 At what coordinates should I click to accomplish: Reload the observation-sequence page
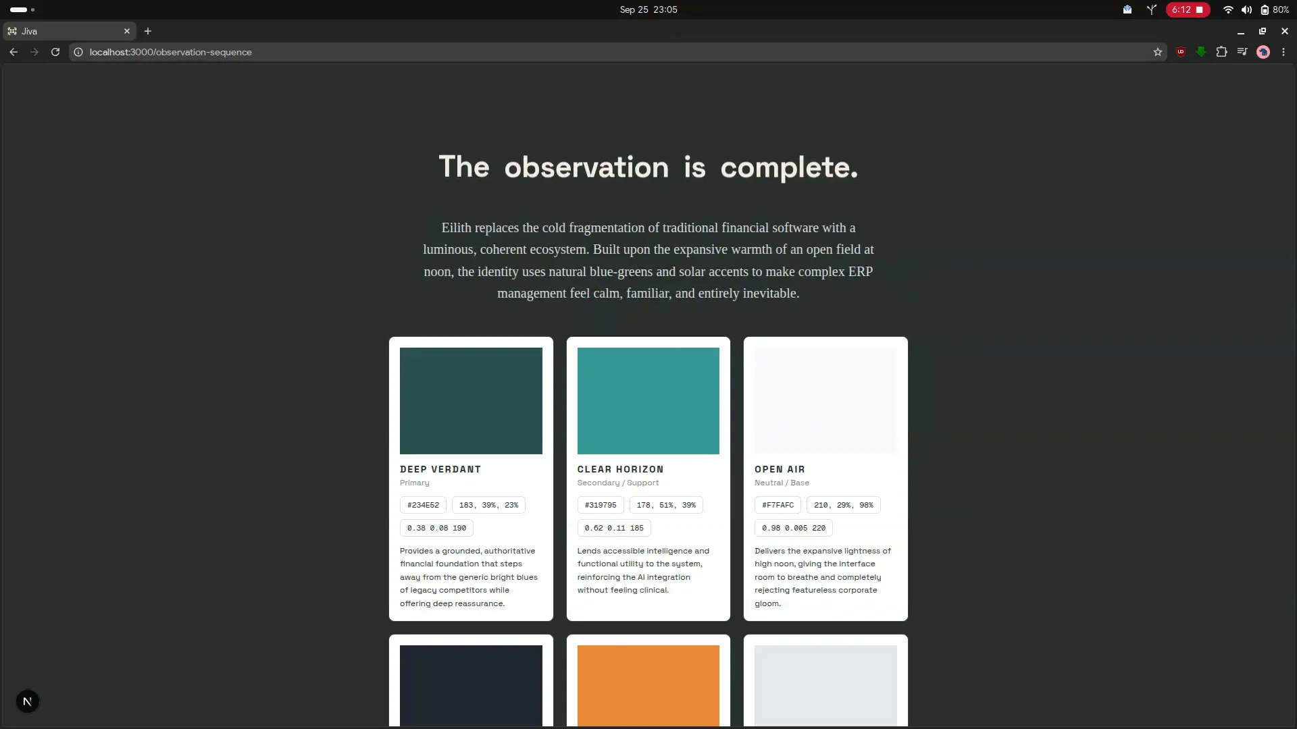(55, 52)
